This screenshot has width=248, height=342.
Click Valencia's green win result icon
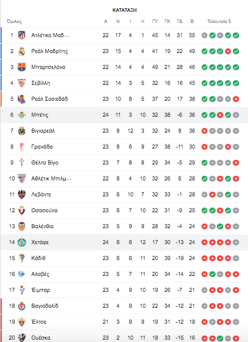pyautogui.click(x=220, y=226)
